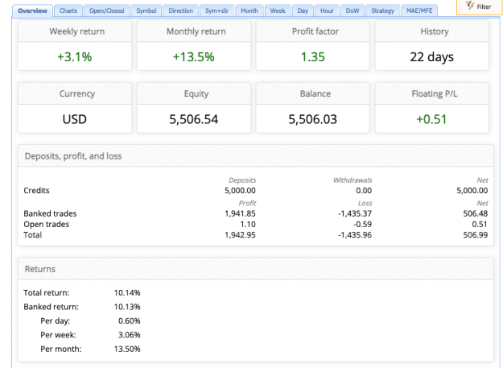Click the Banked trades net 506.48
This screenshot has height=368, width=503.
click(x=476, y=213)
